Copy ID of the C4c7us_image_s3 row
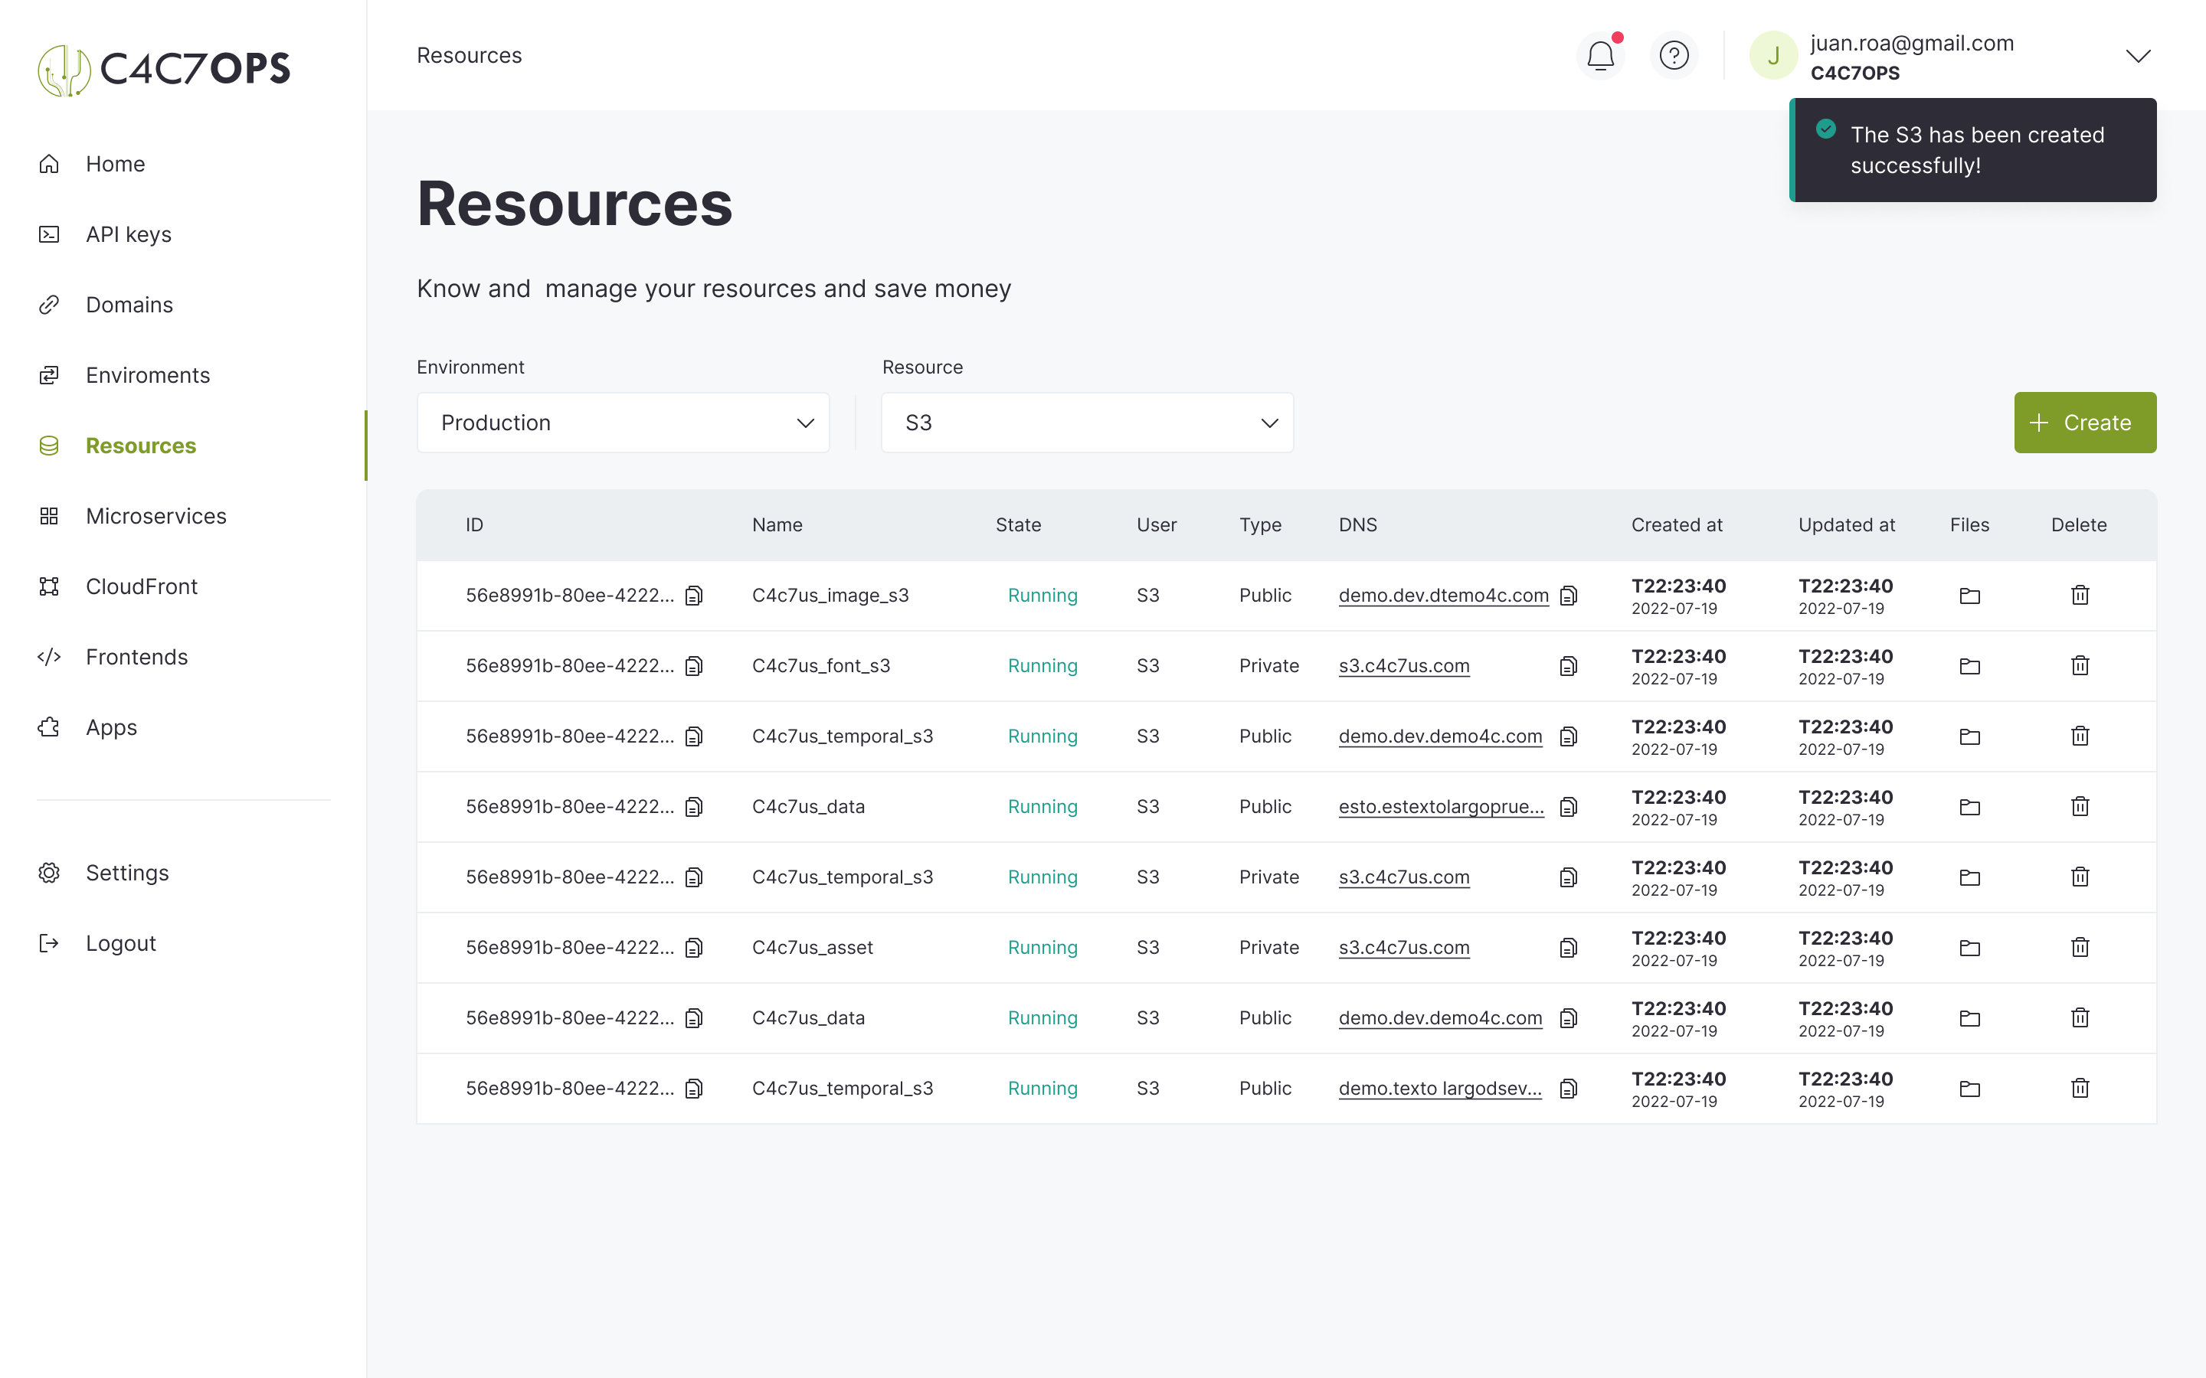The image size is (2206, 1378). (694, 595)
